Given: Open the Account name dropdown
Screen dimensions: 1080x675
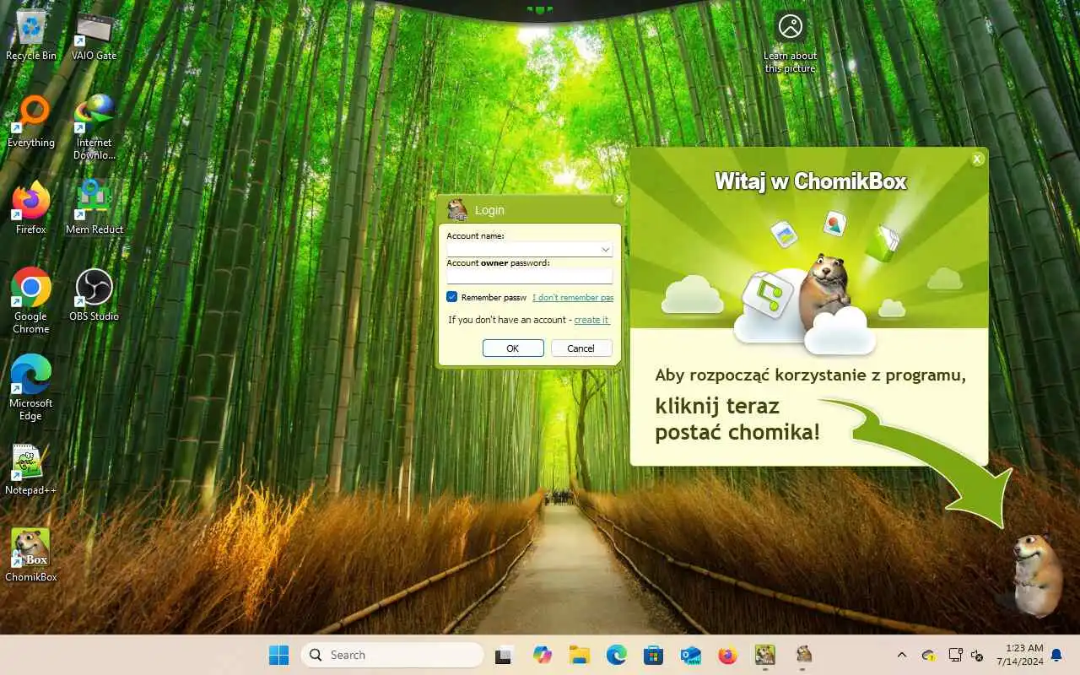Looking at the screenshot, I should coord(606,250).
